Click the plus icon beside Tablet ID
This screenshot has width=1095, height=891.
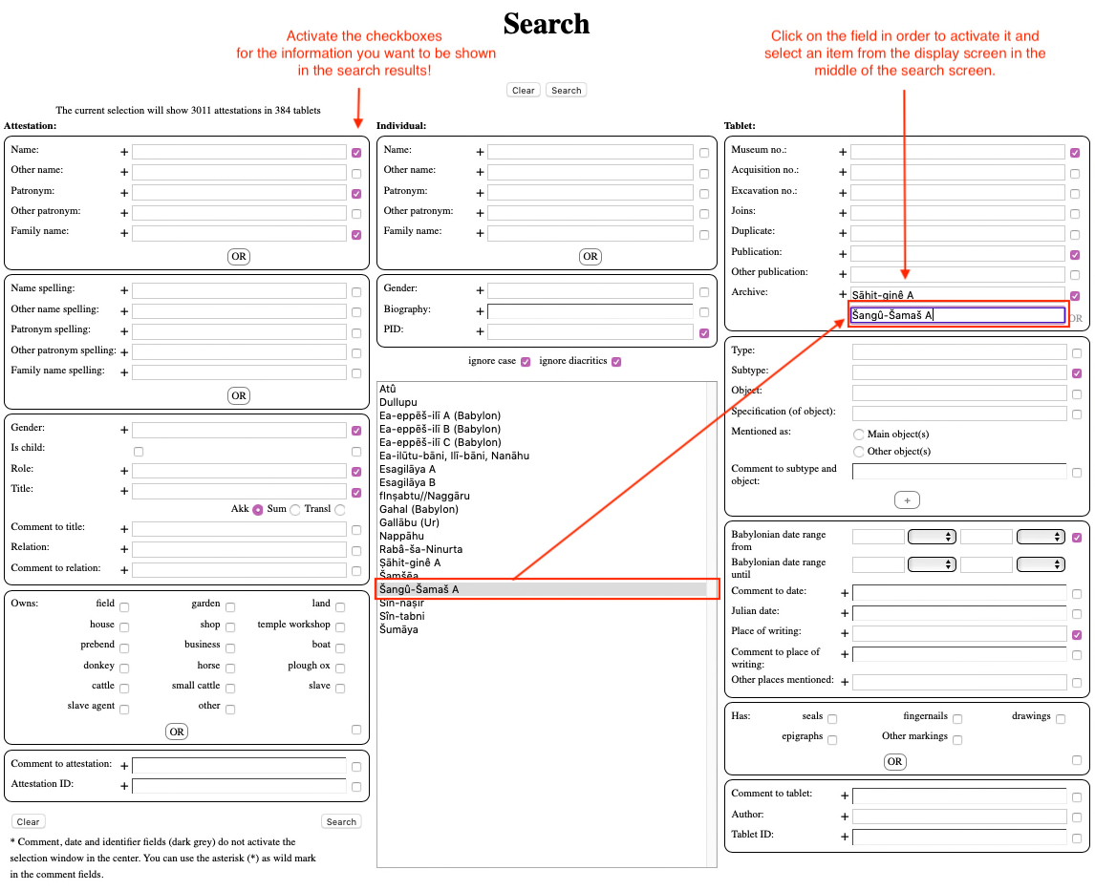pos(845,837)
